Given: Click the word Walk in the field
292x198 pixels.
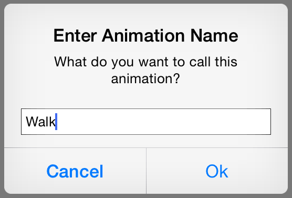Looking at the screenshot, I should [40, 122].
